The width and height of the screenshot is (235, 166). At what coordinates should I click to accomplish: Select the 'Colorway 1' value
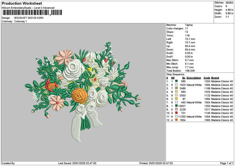pos(20,22)
